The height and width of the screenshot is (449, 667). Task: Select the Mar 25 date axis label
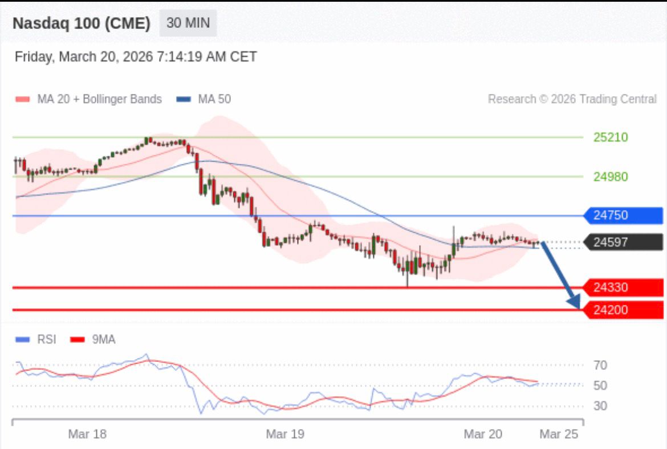(559, 434)
